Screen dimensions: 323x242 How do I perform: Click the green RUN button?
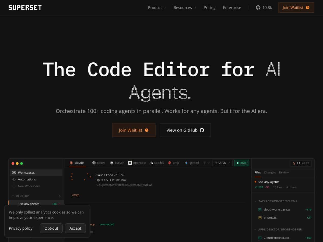241,163
